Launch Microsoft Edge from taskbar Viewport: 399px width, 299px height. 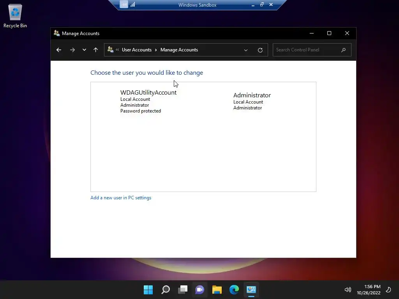[234, 290]
